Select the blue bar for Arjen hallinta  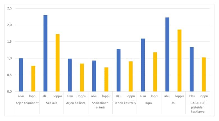point(70,75)
